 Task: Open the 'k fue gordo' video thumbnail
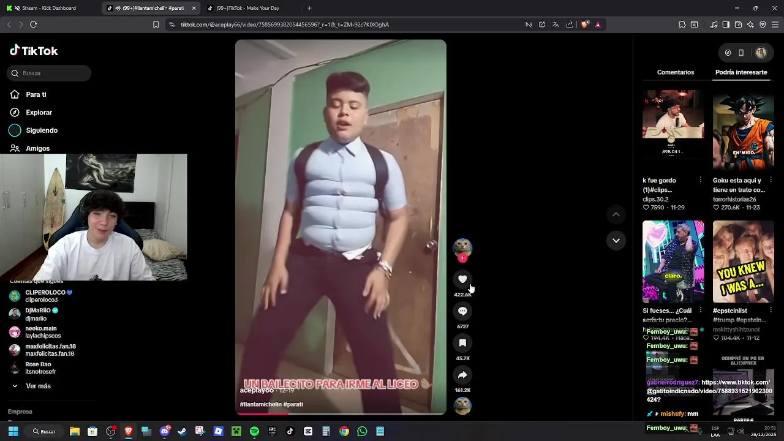point(673,130)
